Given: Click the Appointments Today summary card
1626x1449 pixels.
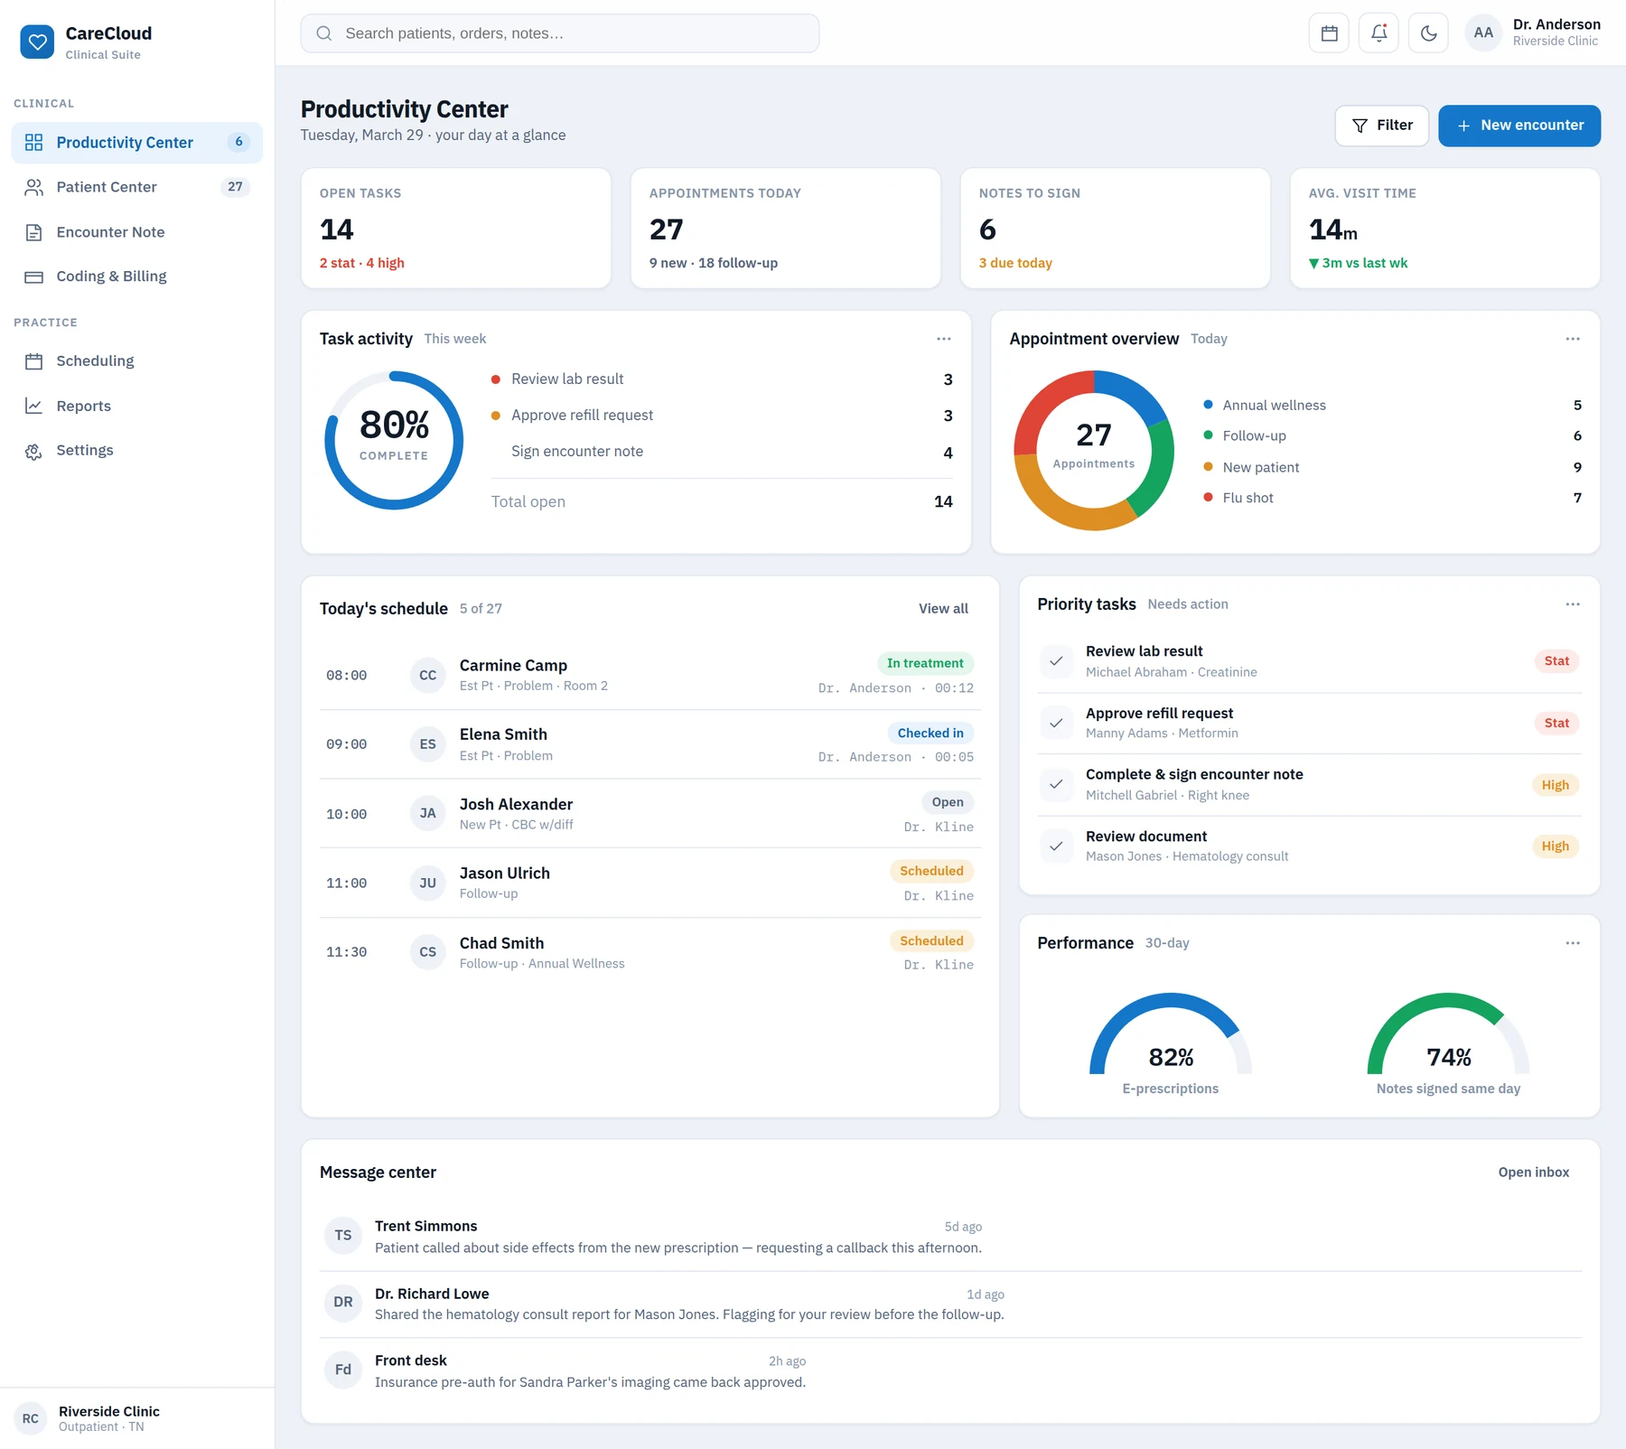Looking at the screenshot, I should click(785, 229).
